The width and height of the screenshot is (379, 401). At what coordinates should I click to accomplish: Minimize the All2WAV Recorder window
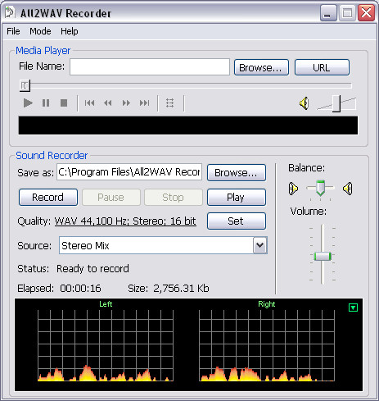(328, 13)
